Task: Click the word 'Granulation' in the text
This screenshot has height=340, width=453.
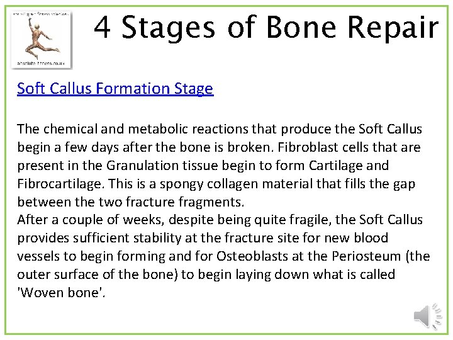Action: click(x=140, y=166)
